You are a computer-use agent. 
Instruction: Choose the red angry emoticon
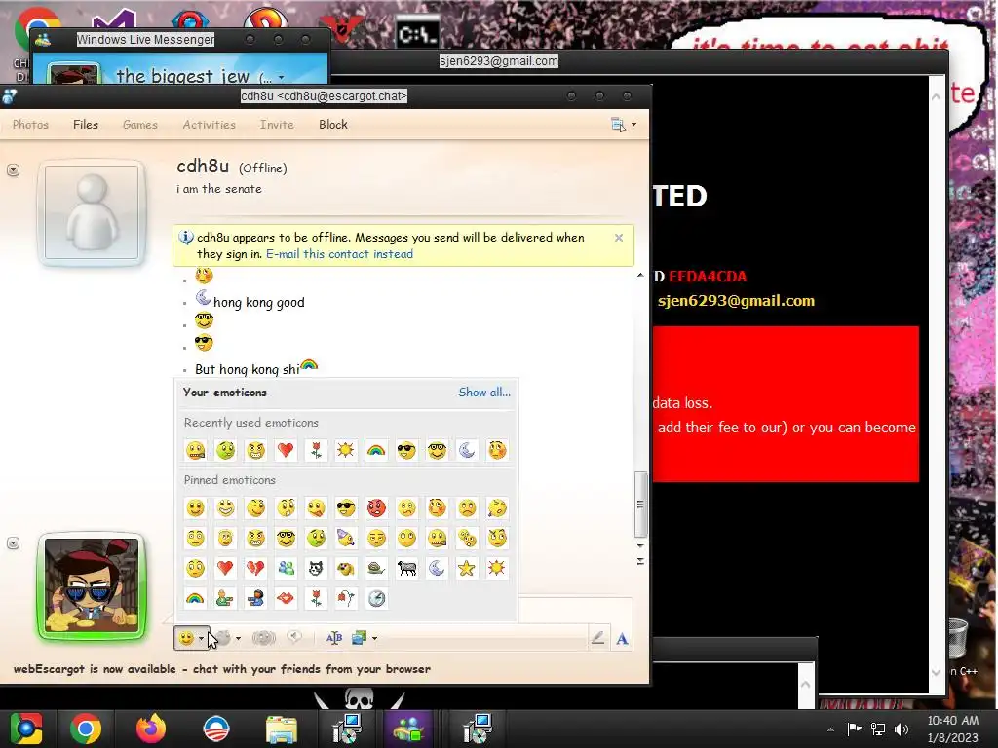tap(376, 507)
